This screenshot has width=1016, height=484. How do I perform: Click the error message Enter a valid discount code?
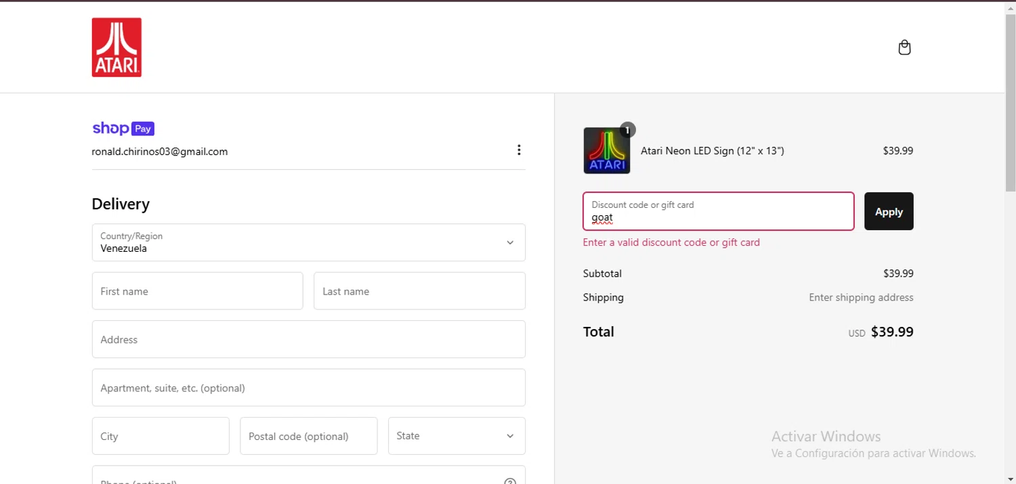pyautogui.click(x=671, y=242)
